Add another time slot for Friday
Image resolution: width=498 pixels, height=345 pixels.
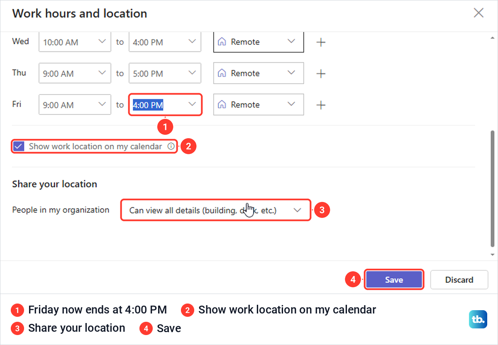(321, 105)
